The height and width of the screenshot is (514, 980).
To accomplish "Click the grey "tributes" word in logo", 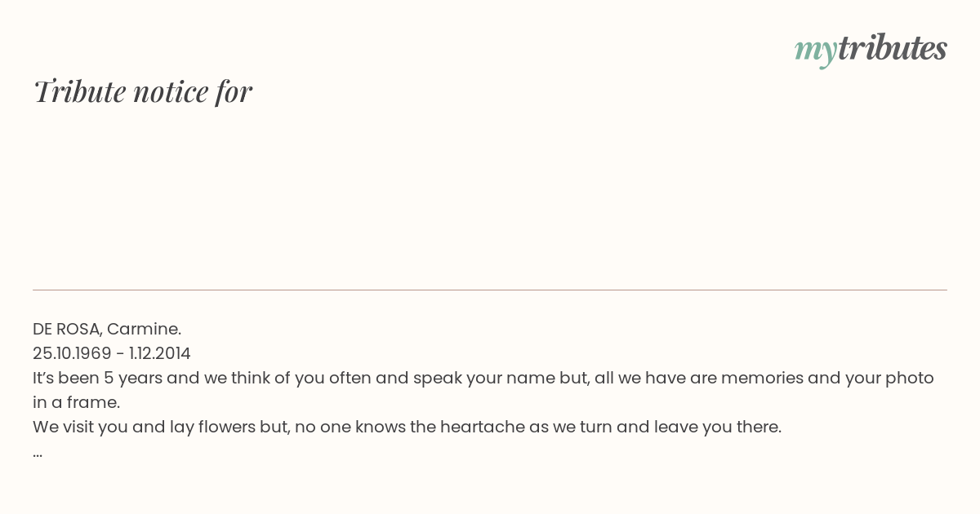I will (x=893, y=48).
